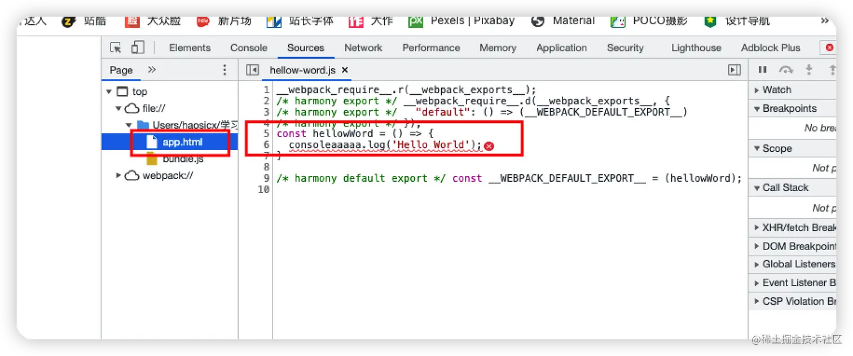This screenshot has width=853, height=356.
Task: Activate the inspect element picker icon
Action: coord(116,48)
